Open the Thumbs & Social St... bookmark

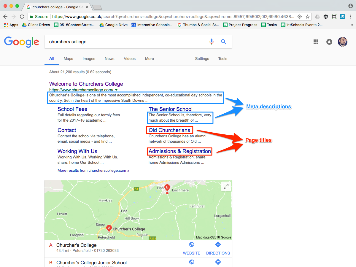tap(198, 25)
